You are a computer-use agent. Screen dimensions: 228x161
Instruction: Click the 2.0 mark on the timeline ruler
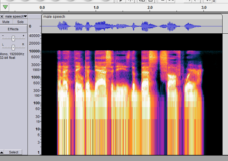[150, 7]
